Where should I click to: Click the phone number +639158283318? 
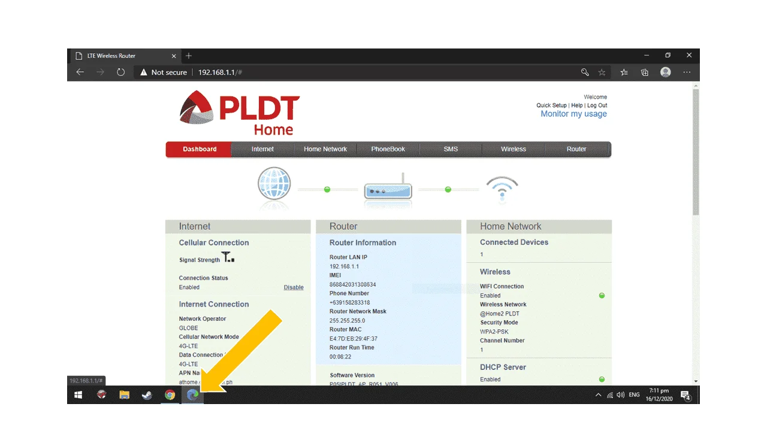tap(350, 302)
